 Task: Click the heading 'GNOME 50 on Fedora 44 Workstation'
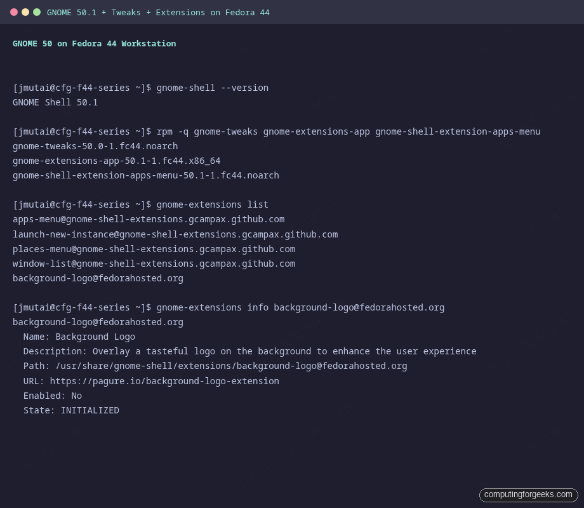click(94, 44)
